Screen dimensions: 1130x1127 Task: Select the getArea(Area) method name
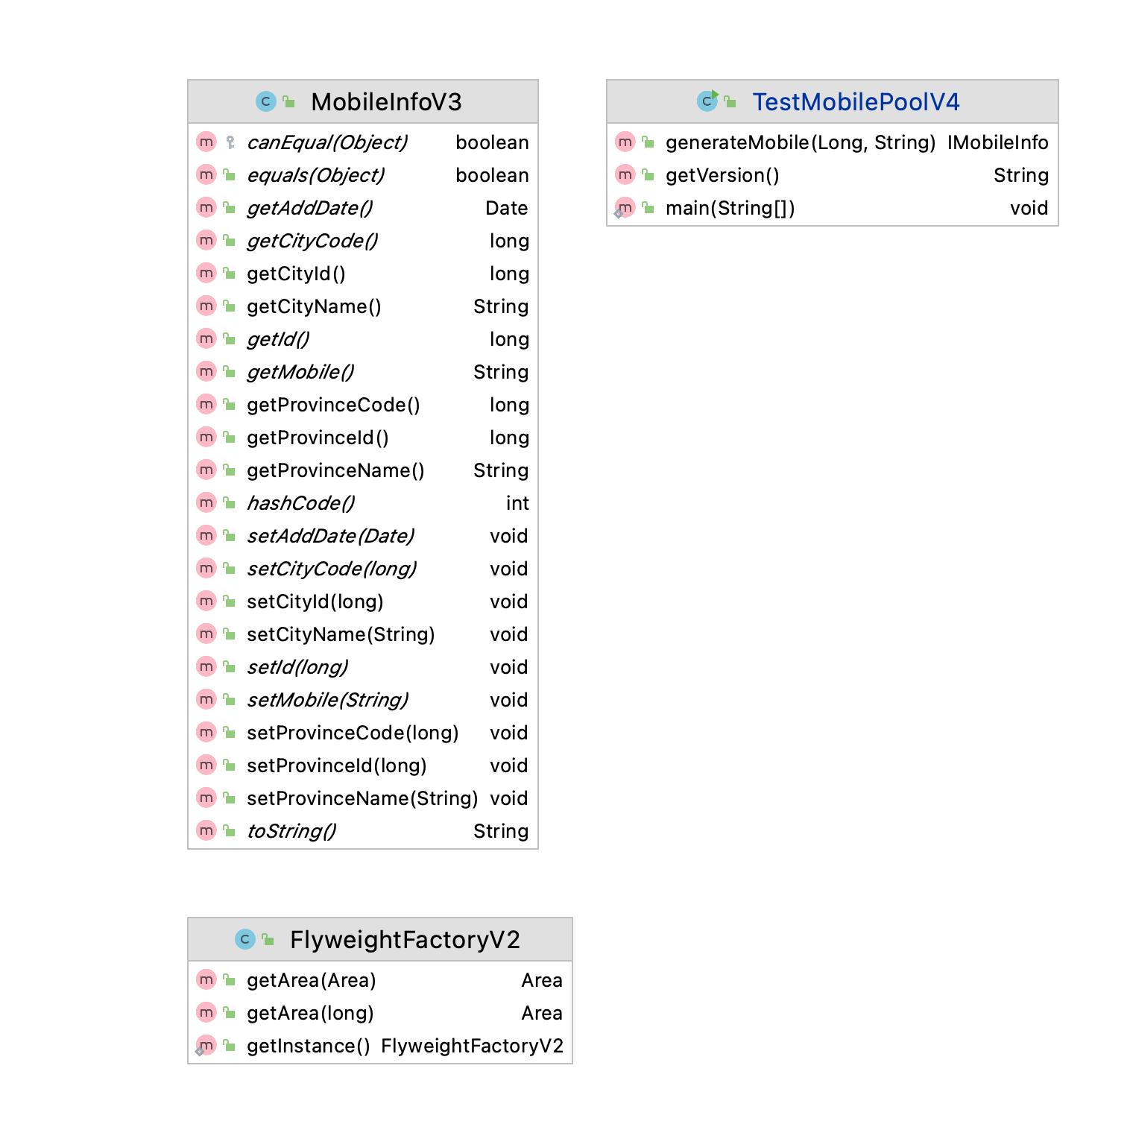pyautogui.click(x=312, y=980)
